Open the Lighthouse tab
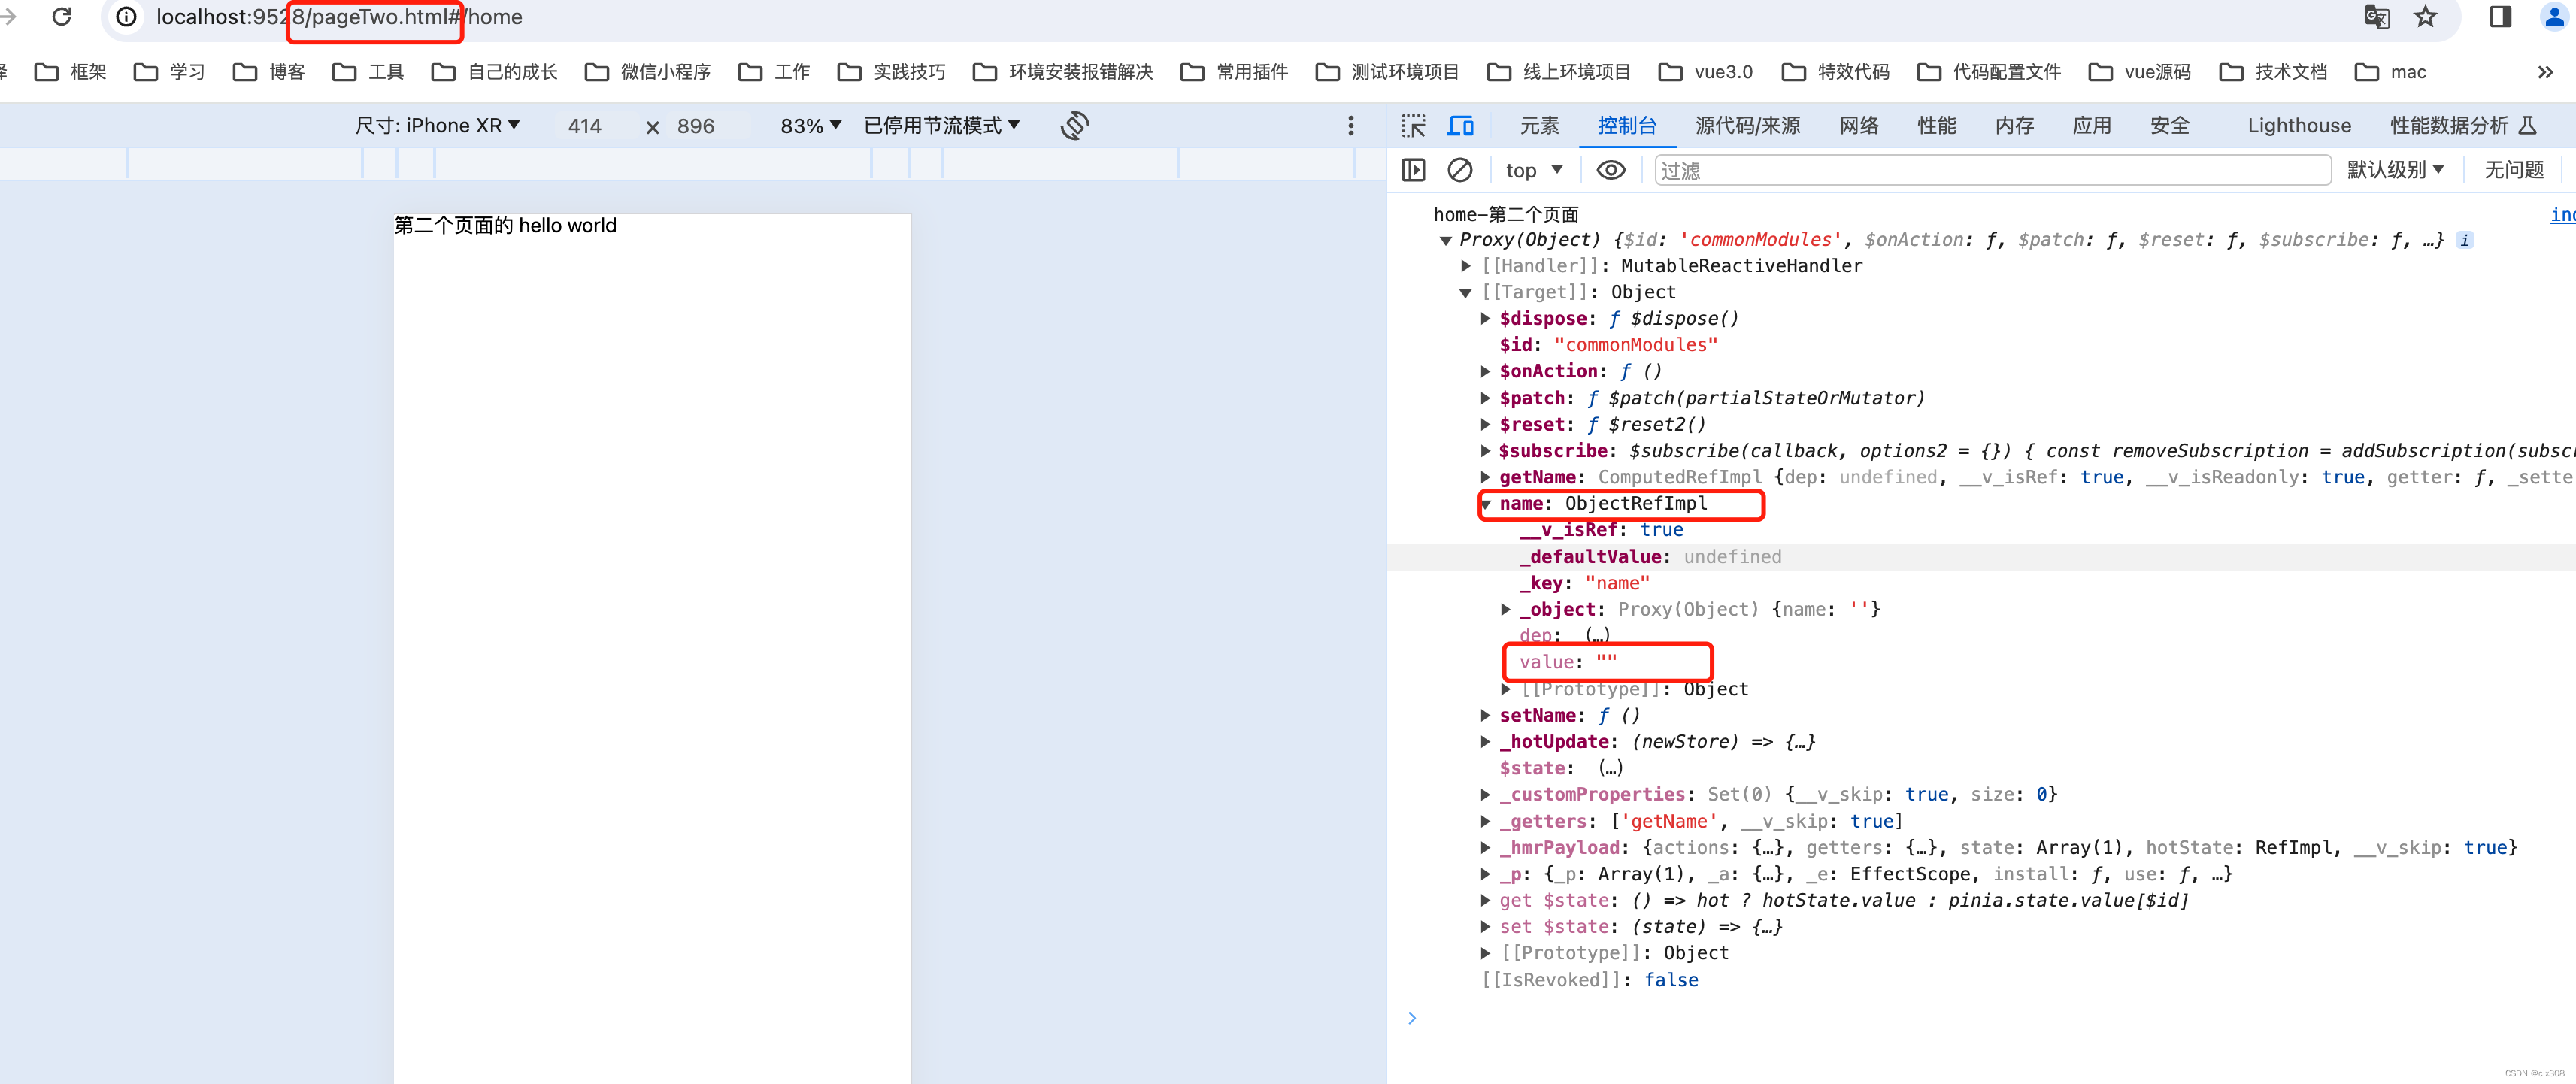 tap(2298, 125)
